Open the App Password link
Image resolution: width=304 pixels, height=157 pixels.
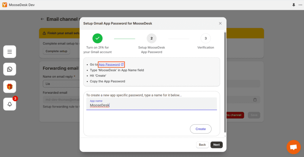111,64
